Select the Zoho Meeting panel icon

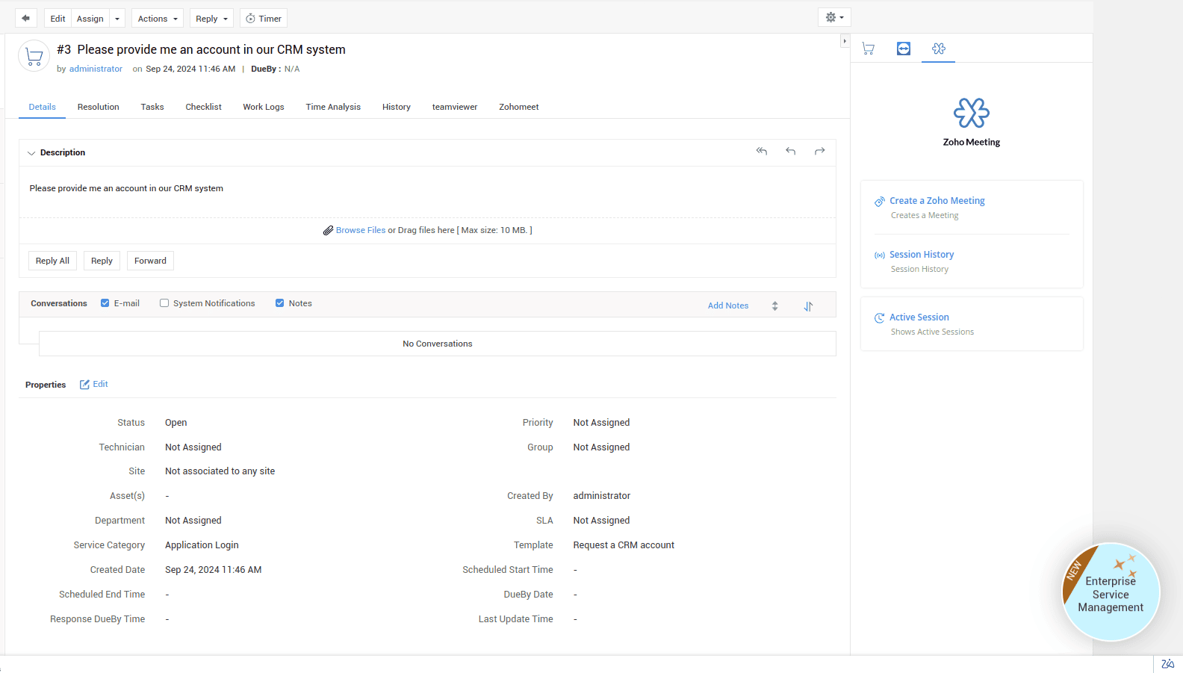point(938,49)
